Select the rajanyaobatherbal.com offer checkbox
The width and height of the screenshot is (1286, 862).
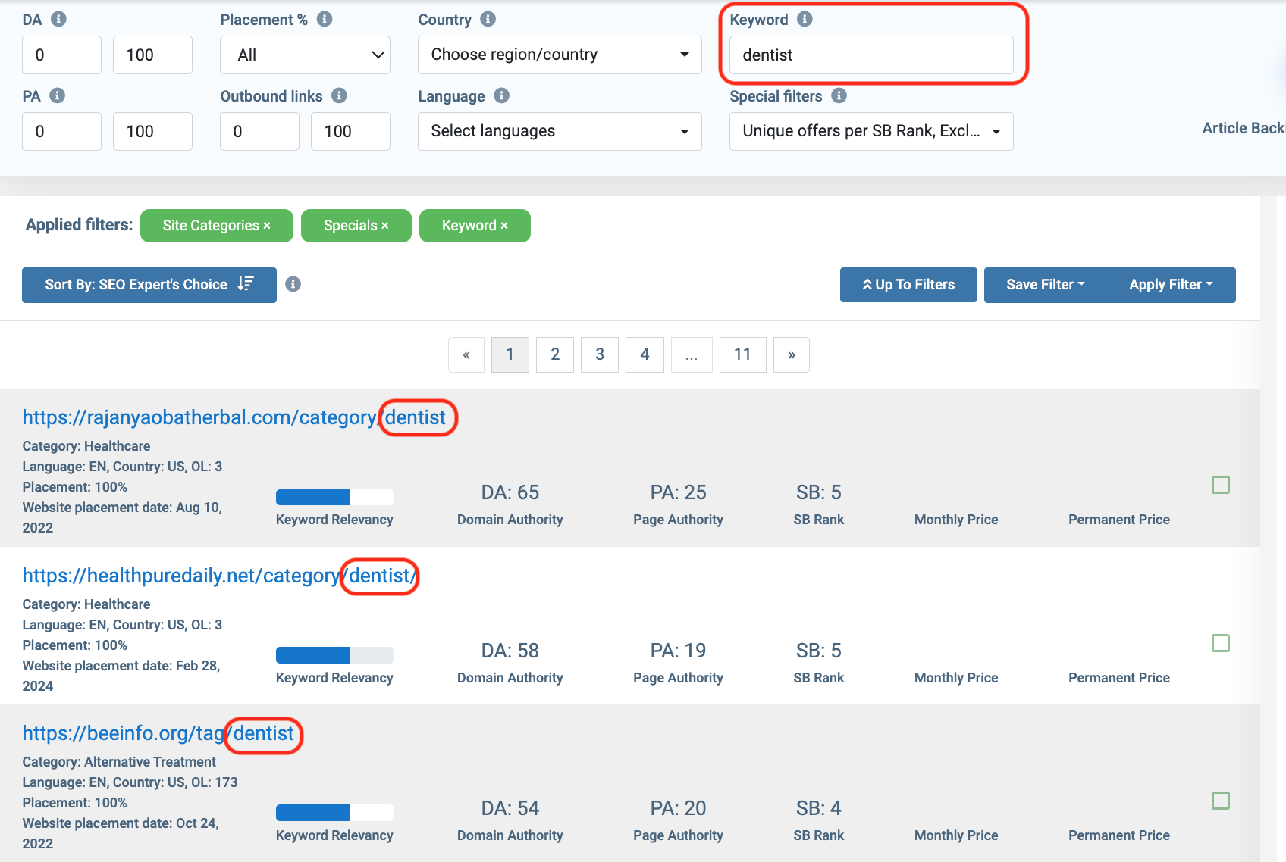pyautogui.click(x=1221, y=485)
